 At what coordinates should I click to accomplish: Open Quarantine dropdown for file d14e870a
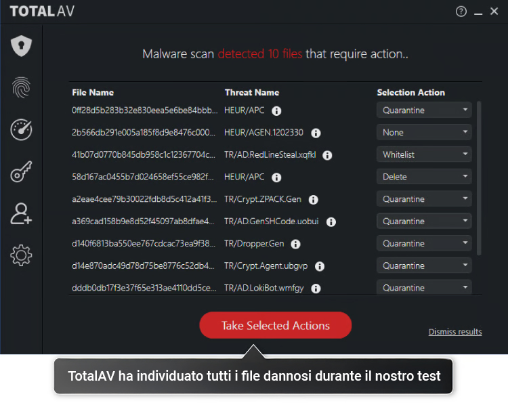point(424,266)
